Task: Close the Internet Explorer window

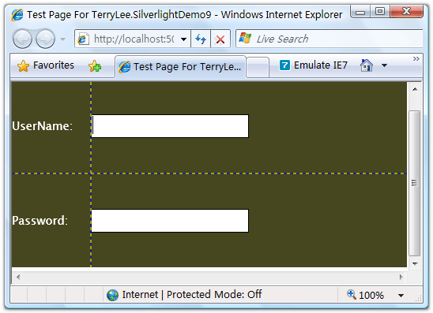Action: click(406, 12)
